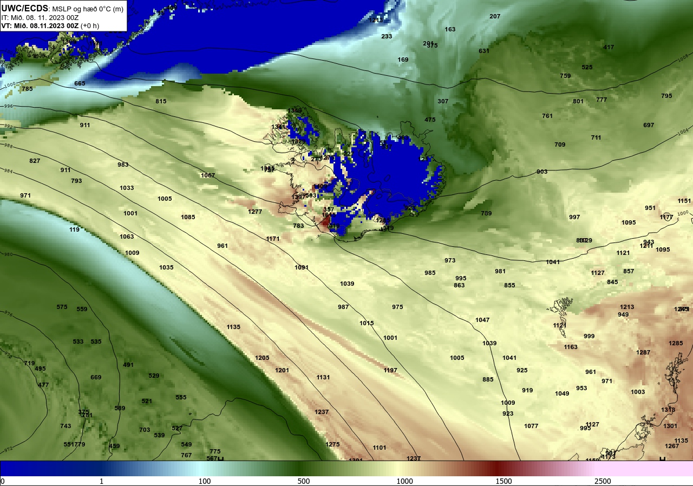Click the freezing level value 785
The height and width of the screenshot is (486, 693).
point(27,89)
